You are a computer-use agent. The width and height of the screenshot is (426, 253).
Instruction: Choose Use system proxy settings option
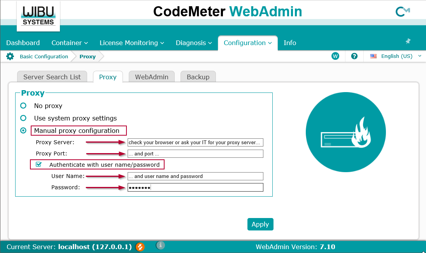23,118
